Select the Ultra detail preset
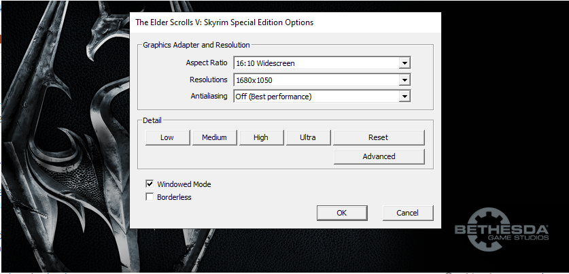569x274 pixels. pyautogui.click(x=308, y=137)
